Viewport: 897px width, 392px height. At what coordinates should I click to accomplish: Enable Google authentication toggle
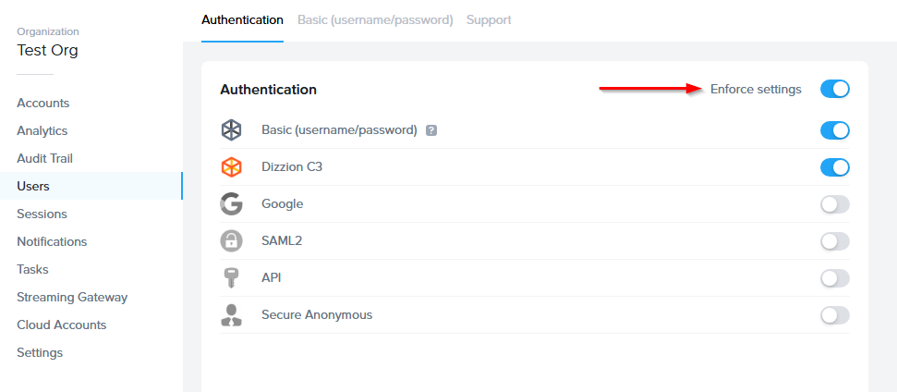click(834, 204)
